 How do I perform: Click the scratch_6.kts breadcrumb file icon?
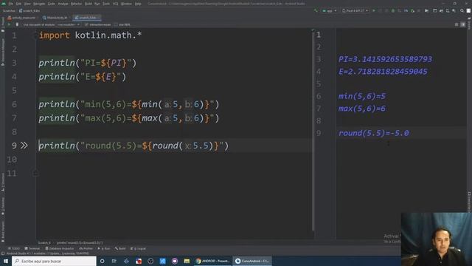coord(21,10)
